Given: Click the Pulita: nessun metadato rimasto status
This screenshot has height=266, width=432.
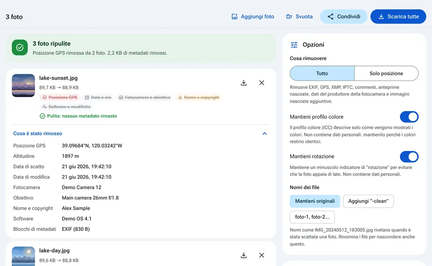Looking at the screenshot, I should (x=78, y=116).
